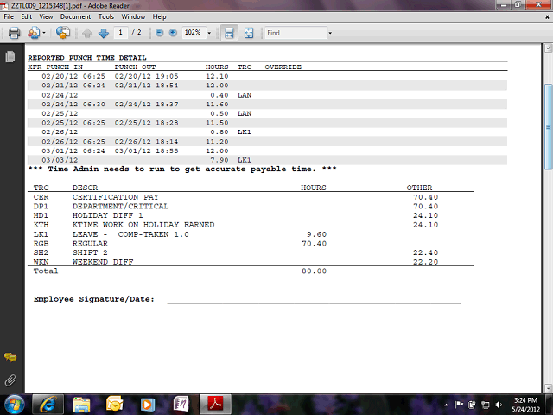Click the scroll down arrow

coord(548,388)
